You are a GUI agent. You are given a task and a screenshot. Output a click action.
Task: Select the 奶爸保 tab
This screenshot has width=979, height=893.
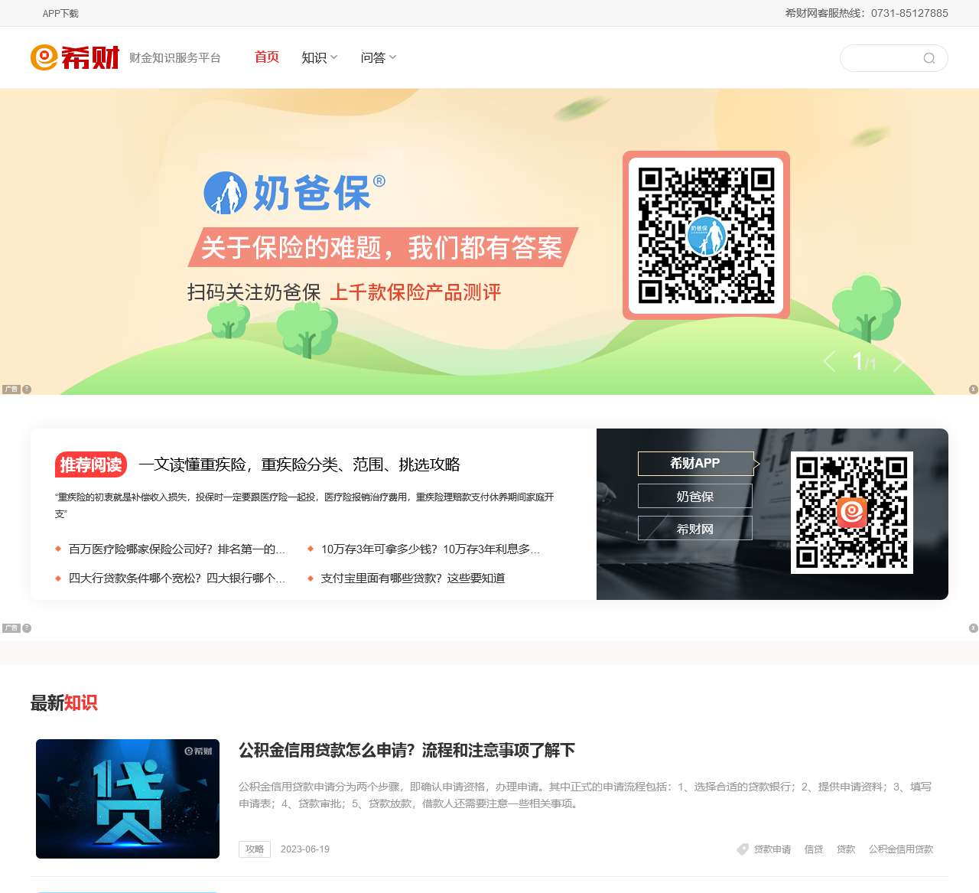point(695,496)
